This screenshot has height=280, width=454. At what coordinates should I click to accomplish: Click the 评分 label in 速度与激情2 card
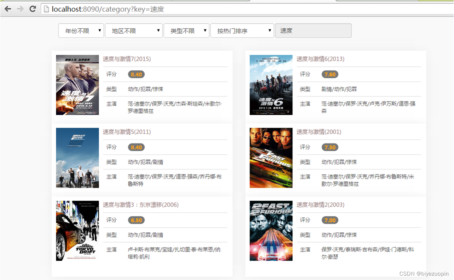point(305,220)
